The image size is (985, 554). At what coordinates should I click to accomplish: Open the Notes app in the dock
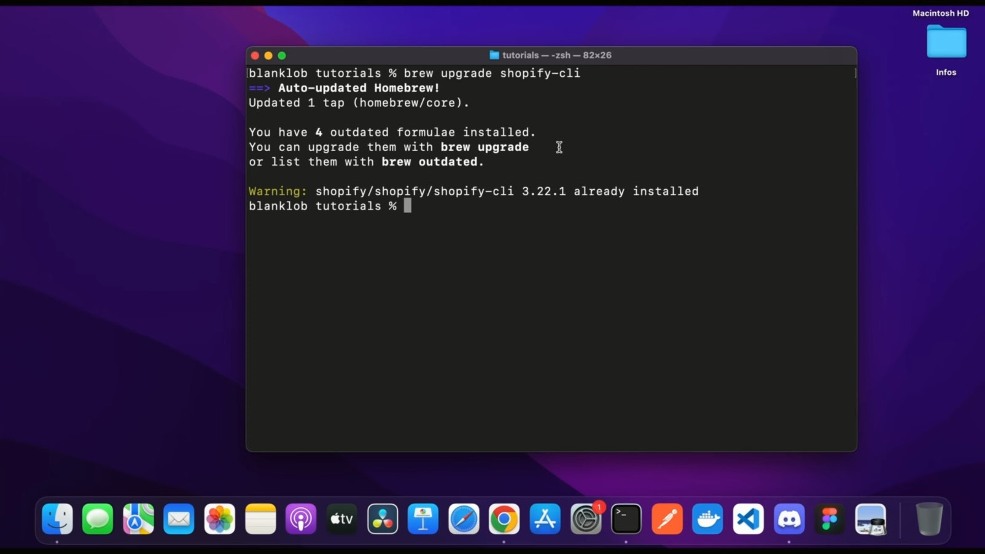[260, 519]
